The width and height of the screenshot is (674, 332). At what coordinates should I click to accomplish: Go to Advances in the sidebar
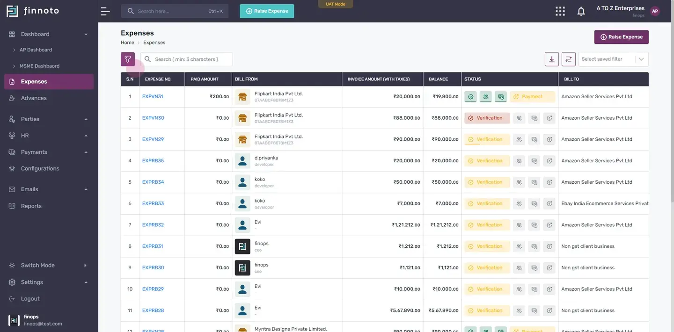(x=34, y=98)
